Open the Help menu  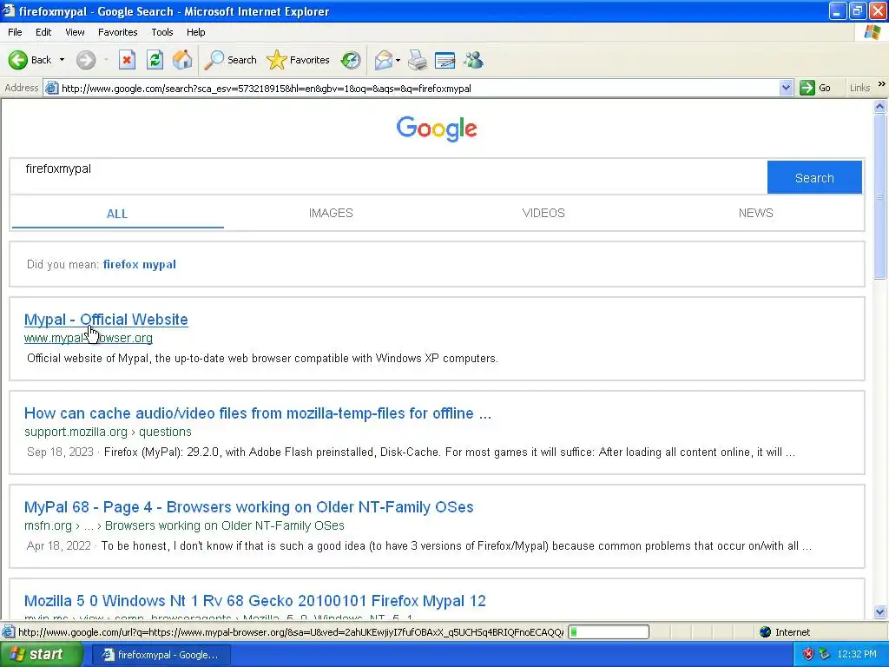point(195,32)
